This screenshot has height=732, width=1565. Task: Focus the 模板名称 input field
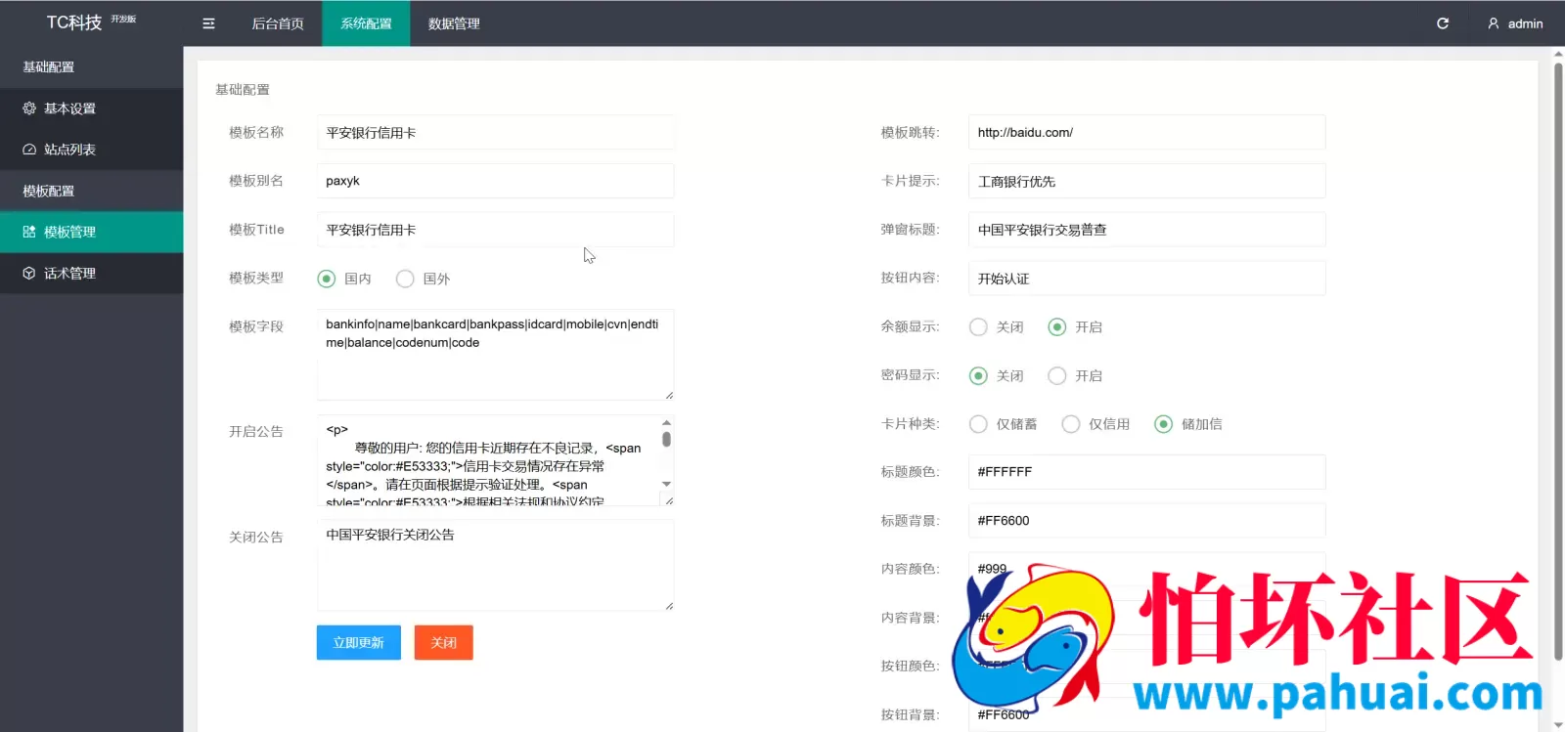(495, 132)
